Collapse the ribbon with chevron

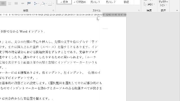(x=177, y=11)
